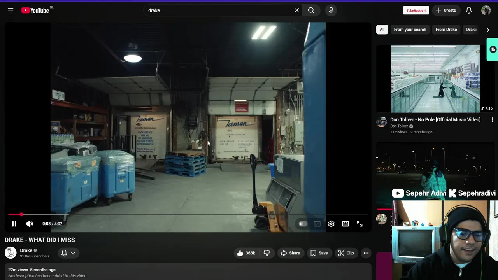The image size is (498, 280).
Task: Show more filter chips with the arrow
Action: (x=488, y=30)
